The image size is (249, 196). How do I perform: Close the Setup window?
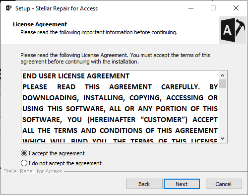tap(236, 8)
